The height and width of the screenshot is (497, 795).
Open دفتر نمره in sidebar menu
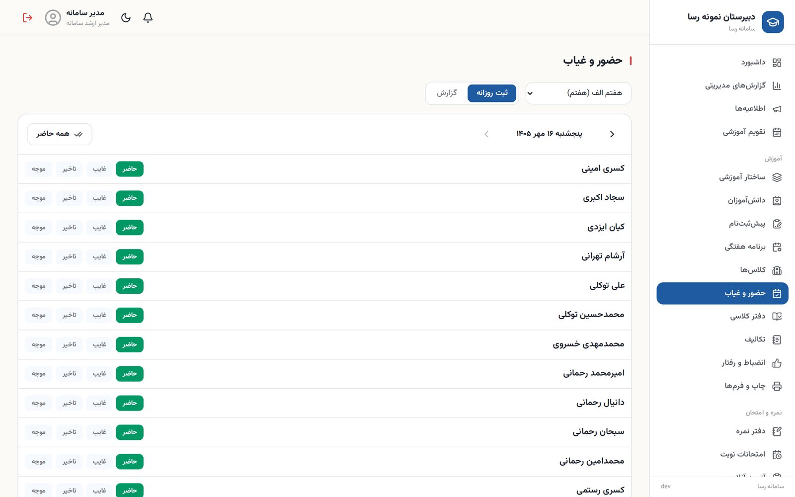(722, 431)
